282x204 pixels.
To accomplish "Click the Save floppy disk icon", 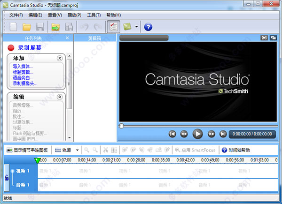I will 40,27.
